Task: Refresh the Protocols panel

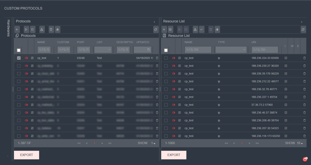Action: [155, 29]
